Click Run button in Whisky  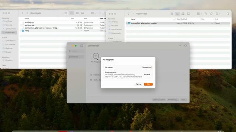(184, 100)
